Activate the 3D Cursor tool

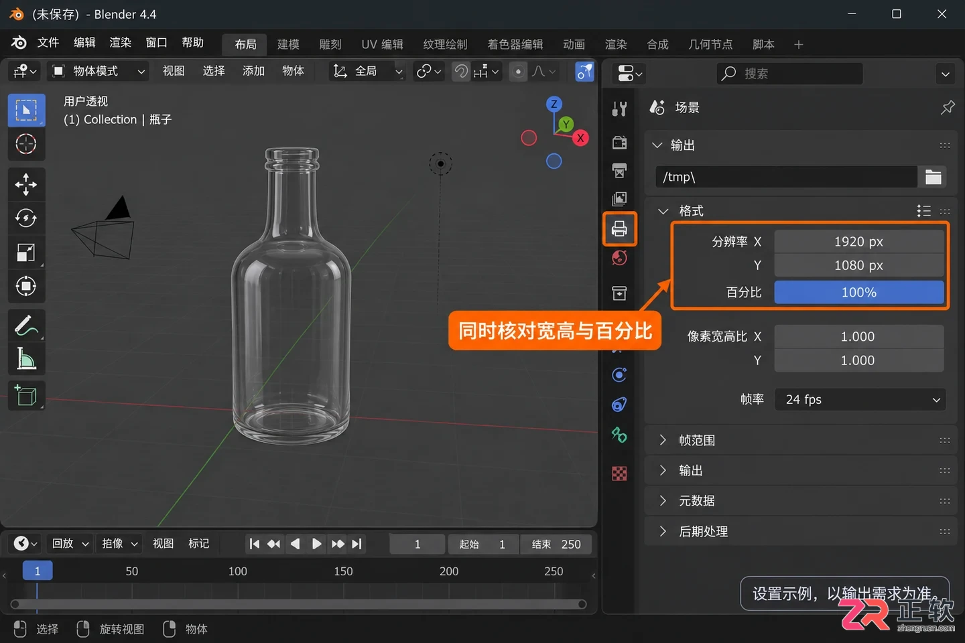26,144
